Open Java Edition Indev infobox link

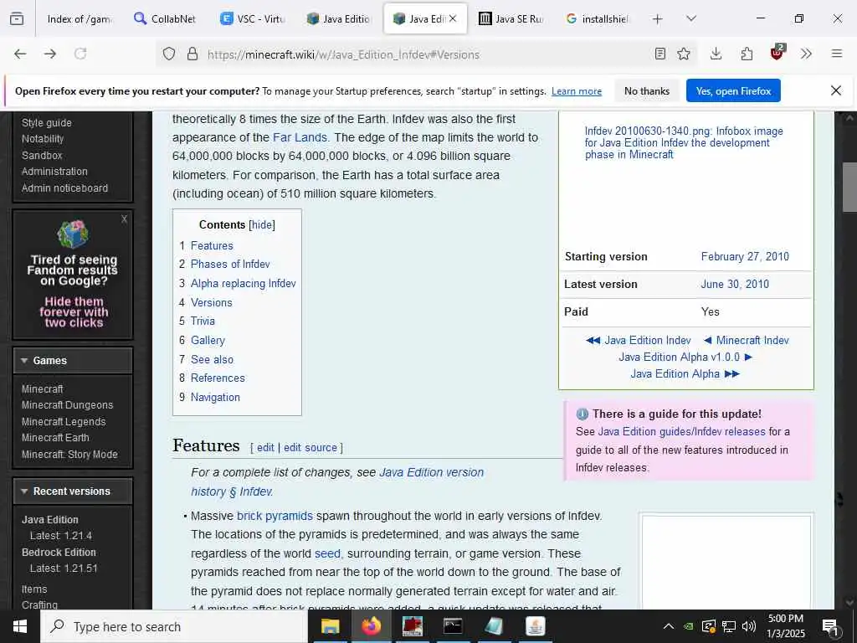[647, 340]
